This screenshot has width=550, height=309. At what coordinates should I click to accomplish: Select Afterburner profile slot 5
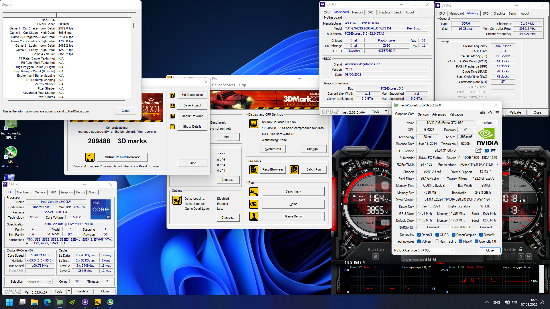[x=521, y=257]
